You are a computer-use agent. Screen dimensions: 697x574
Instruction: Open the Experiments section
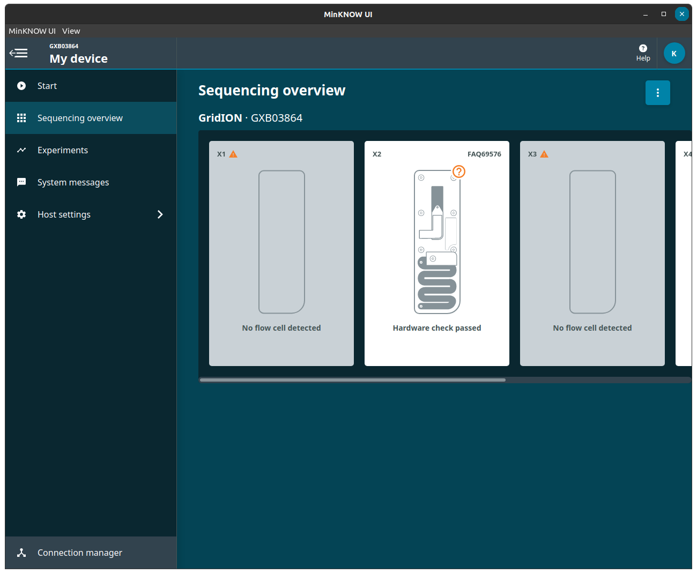pos(91,150)
